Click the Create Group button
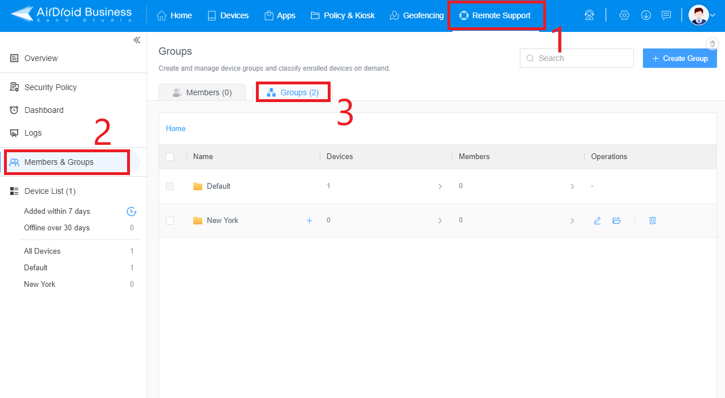This screenshot has width=725, height=398. pyautogui.click(x=680, y=58)
